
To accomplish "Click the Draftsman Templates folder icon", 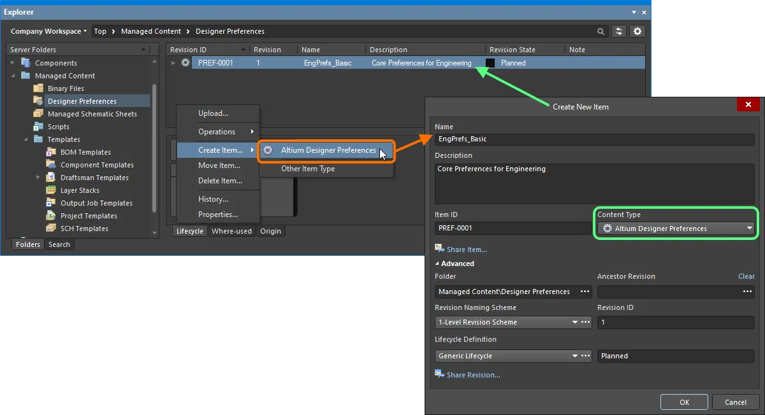I will point(51,178).
